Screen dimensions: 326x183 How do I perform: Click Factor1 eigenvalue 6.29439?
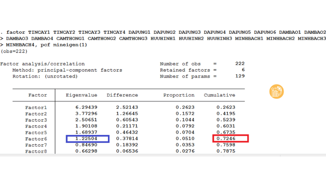(x=85, y=107)
